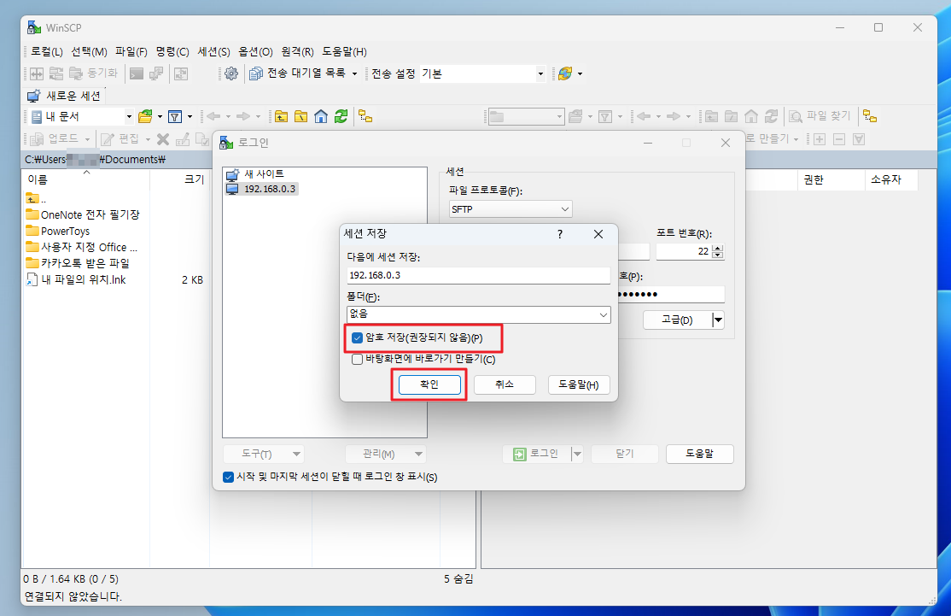The height and width of the screenshot is (616, 951).
Task: Refresh the local panel with the green refresh icon
Action: (340, 115)
